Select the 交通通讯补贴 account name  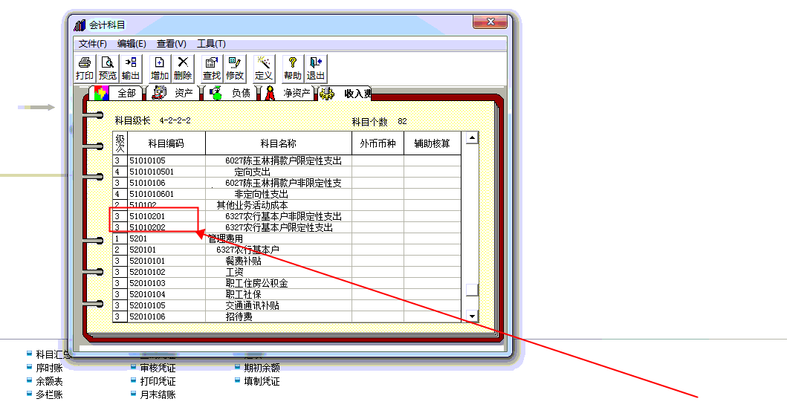click(x=253, y=305)
